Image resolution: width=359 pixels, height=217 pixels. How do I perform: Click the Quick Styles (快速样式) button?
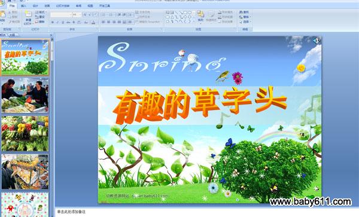211,16
